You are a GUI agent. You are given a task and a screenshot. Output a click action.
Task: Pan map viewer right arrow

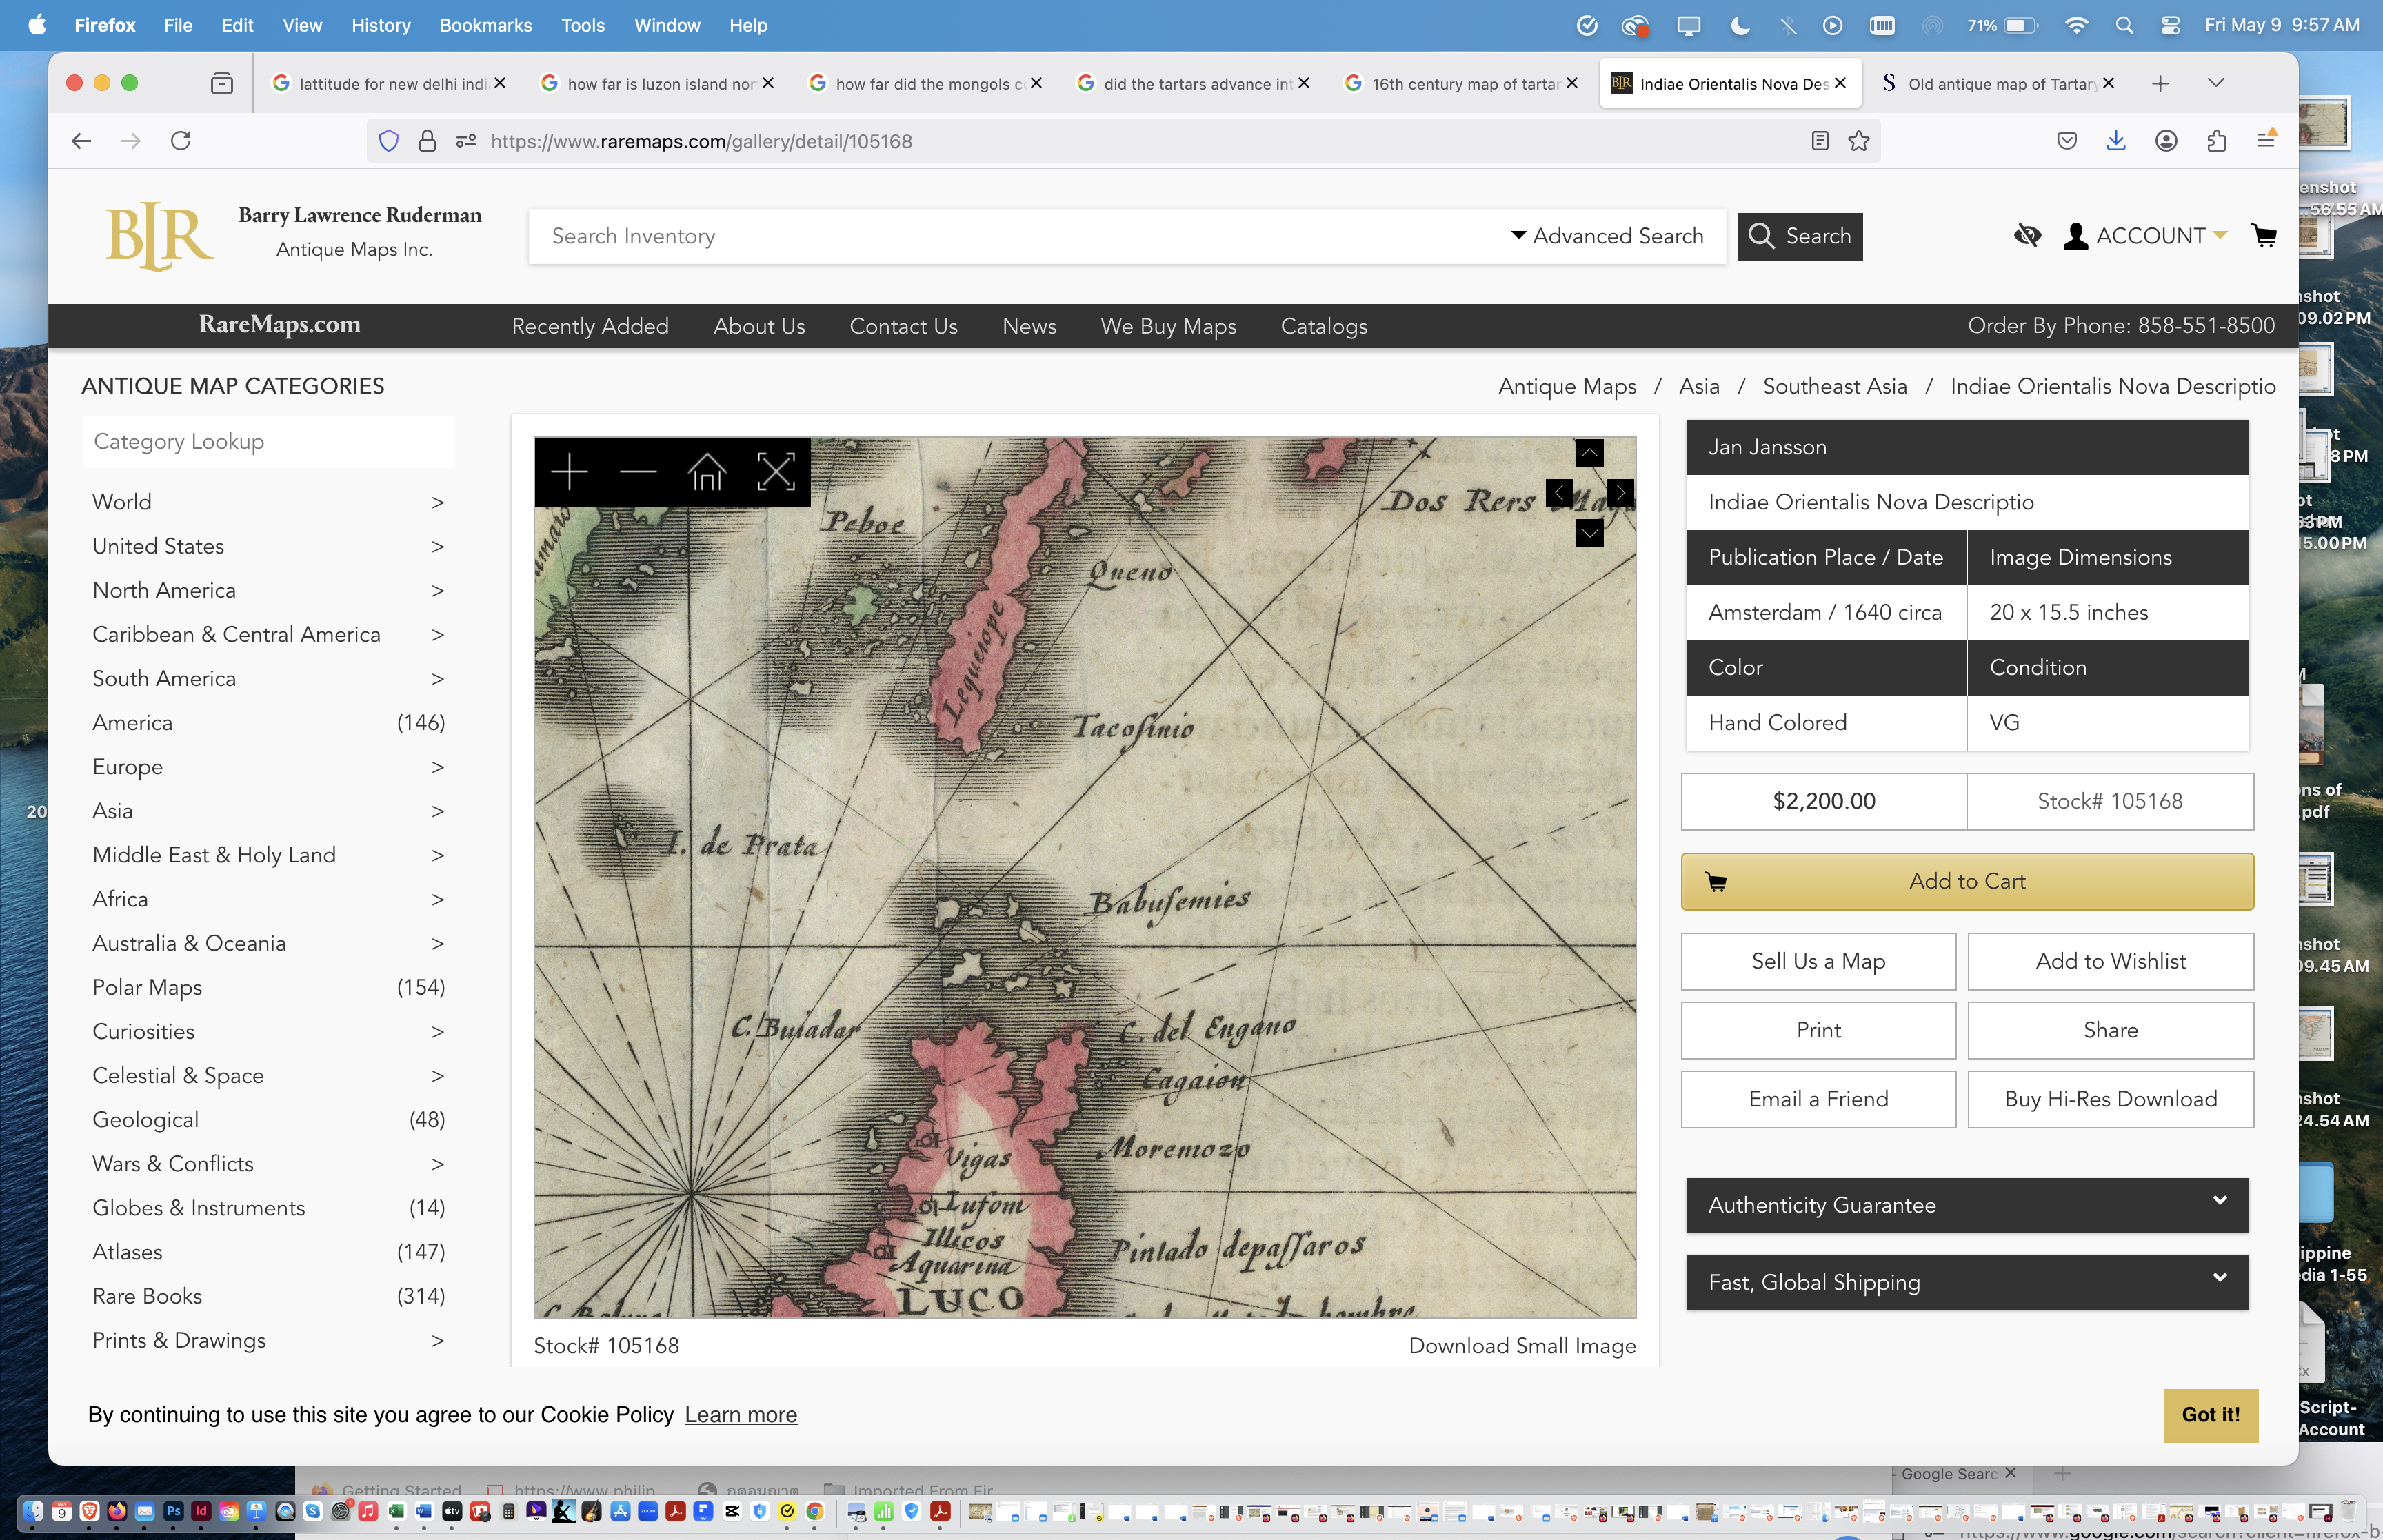(x=1620, y=493)
